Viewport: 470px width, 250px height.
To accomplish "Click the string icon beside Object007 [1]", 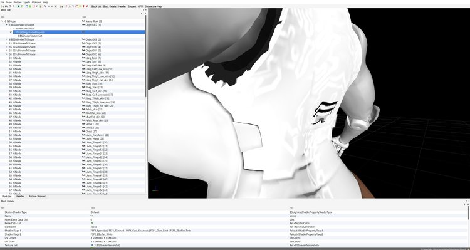I will 83,25.
